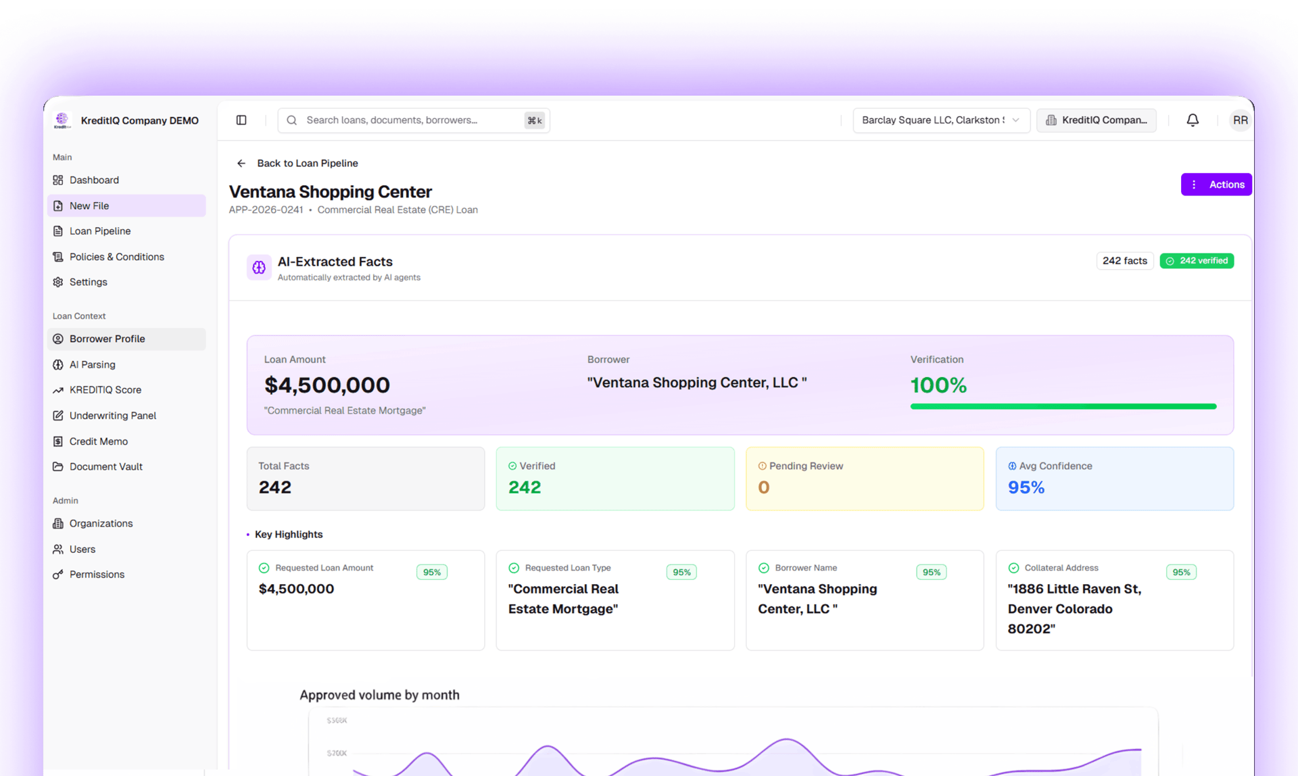Toggle the sidebar collapse icon
This screenshot has width=1298, height=776.
pos(241,120)
